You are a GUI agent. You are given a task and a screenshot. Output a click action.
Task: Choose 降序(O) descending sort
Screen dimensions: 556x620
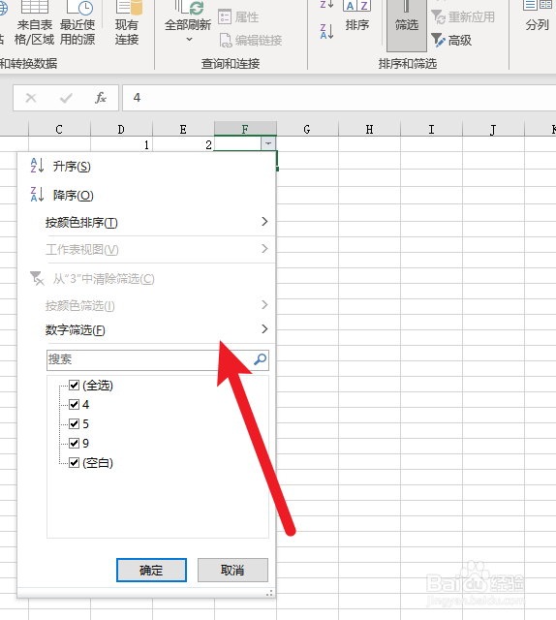click(74, 195)
